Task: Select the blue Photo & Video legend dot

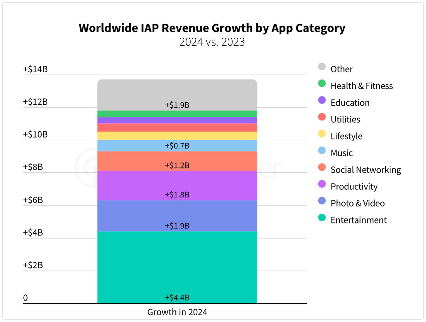Action: 322,201
